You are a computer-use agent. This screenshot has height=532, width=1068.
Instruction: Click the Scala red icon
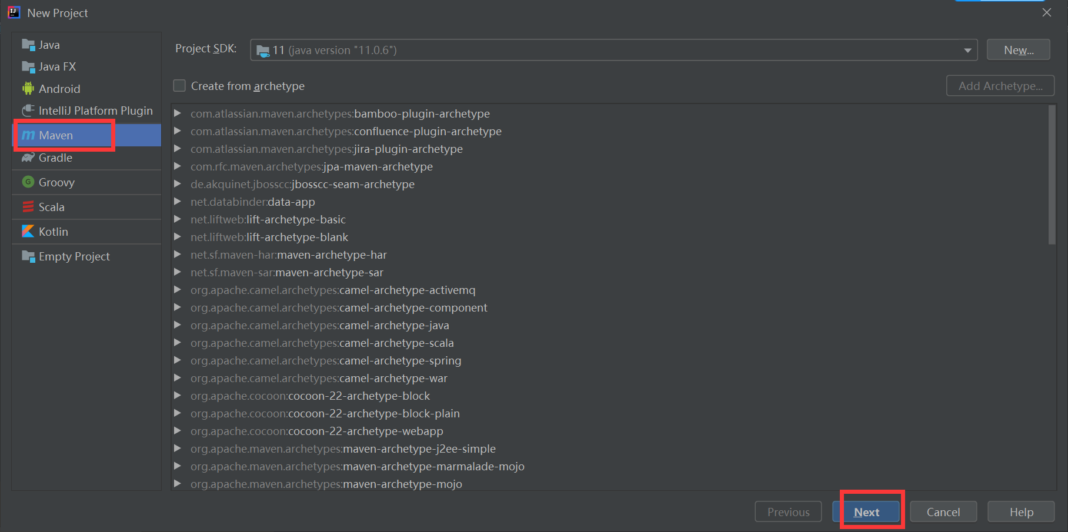pyautogui.click(x=28, y=207)
